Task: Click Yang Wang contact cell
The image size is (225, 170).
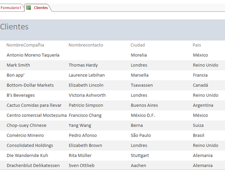Action: (x=80, y=125)
